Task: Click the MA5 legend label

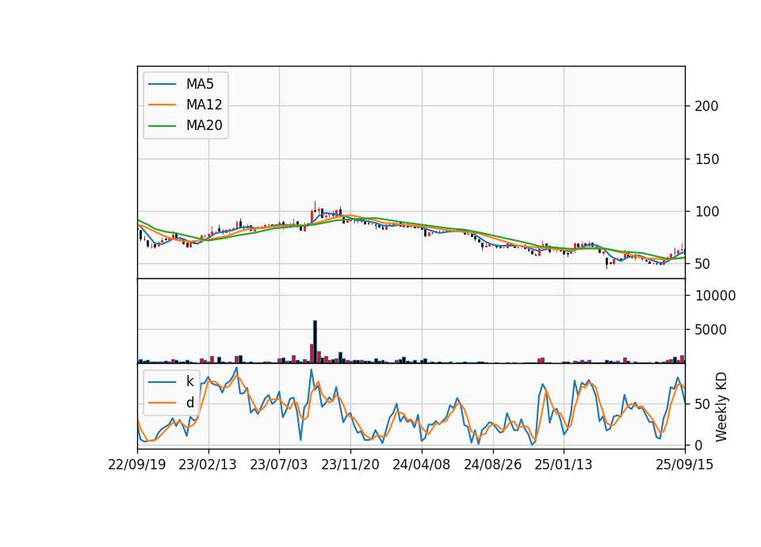Action: point(200,84)
